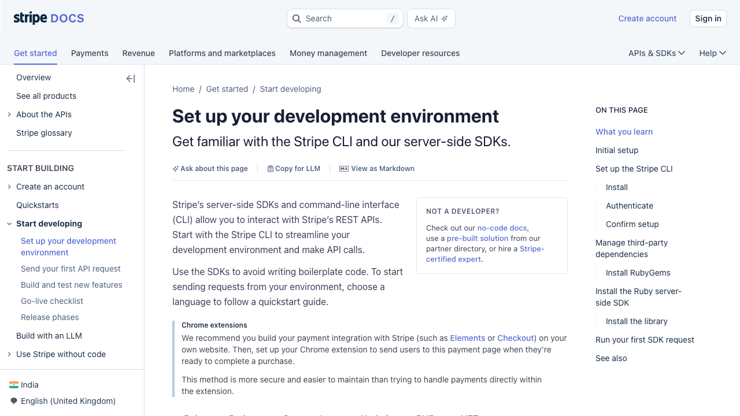Screen dimensions: 740x416
Task: Click the slash shortcut key badge
Action: point(393,18)
